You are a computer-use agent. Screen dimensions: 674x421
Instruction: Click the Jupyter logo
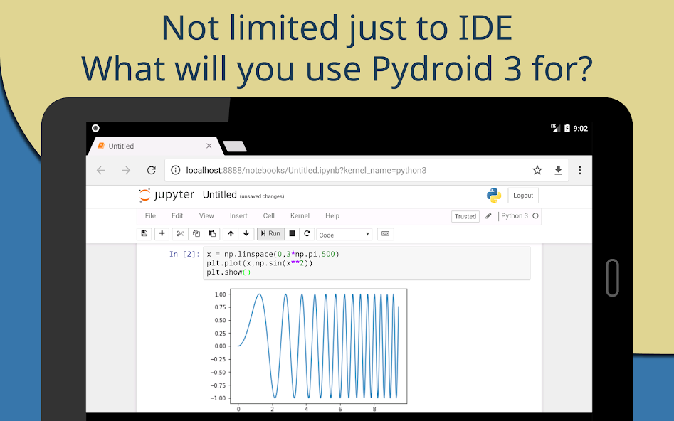167,195
